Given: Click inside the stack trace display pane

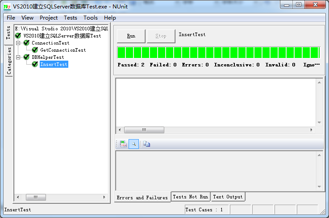Looking at the screenshot, I should 216,171.
